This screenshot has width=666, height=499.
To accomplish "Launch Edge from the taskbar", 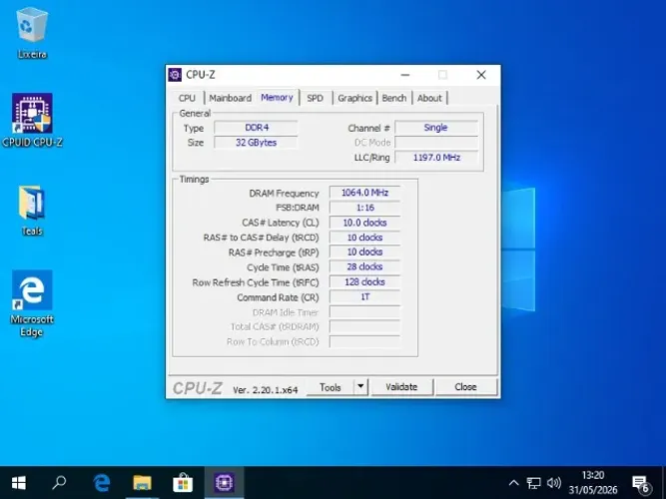I will point(102,482).
